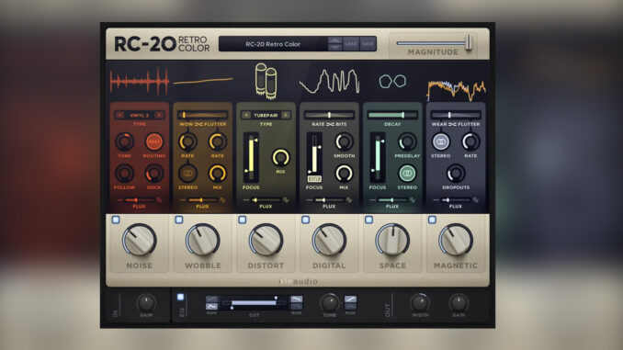
Task: Click the large SPACE amount knob
Action: click(392, 240)
